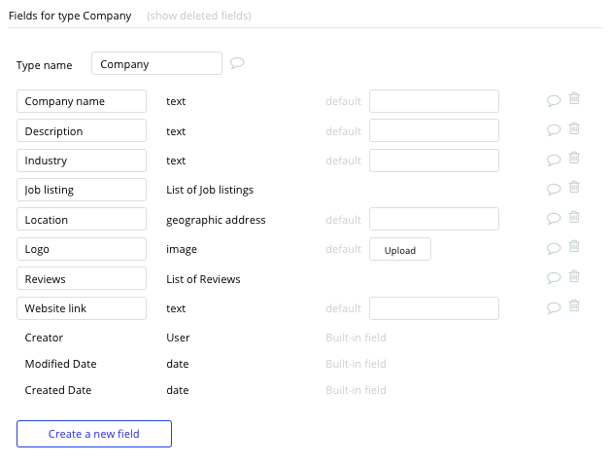Click the Upload button for Logo default
Viewport: 611px width, 464px height.
pyautogui.click(x=400, y=249)
